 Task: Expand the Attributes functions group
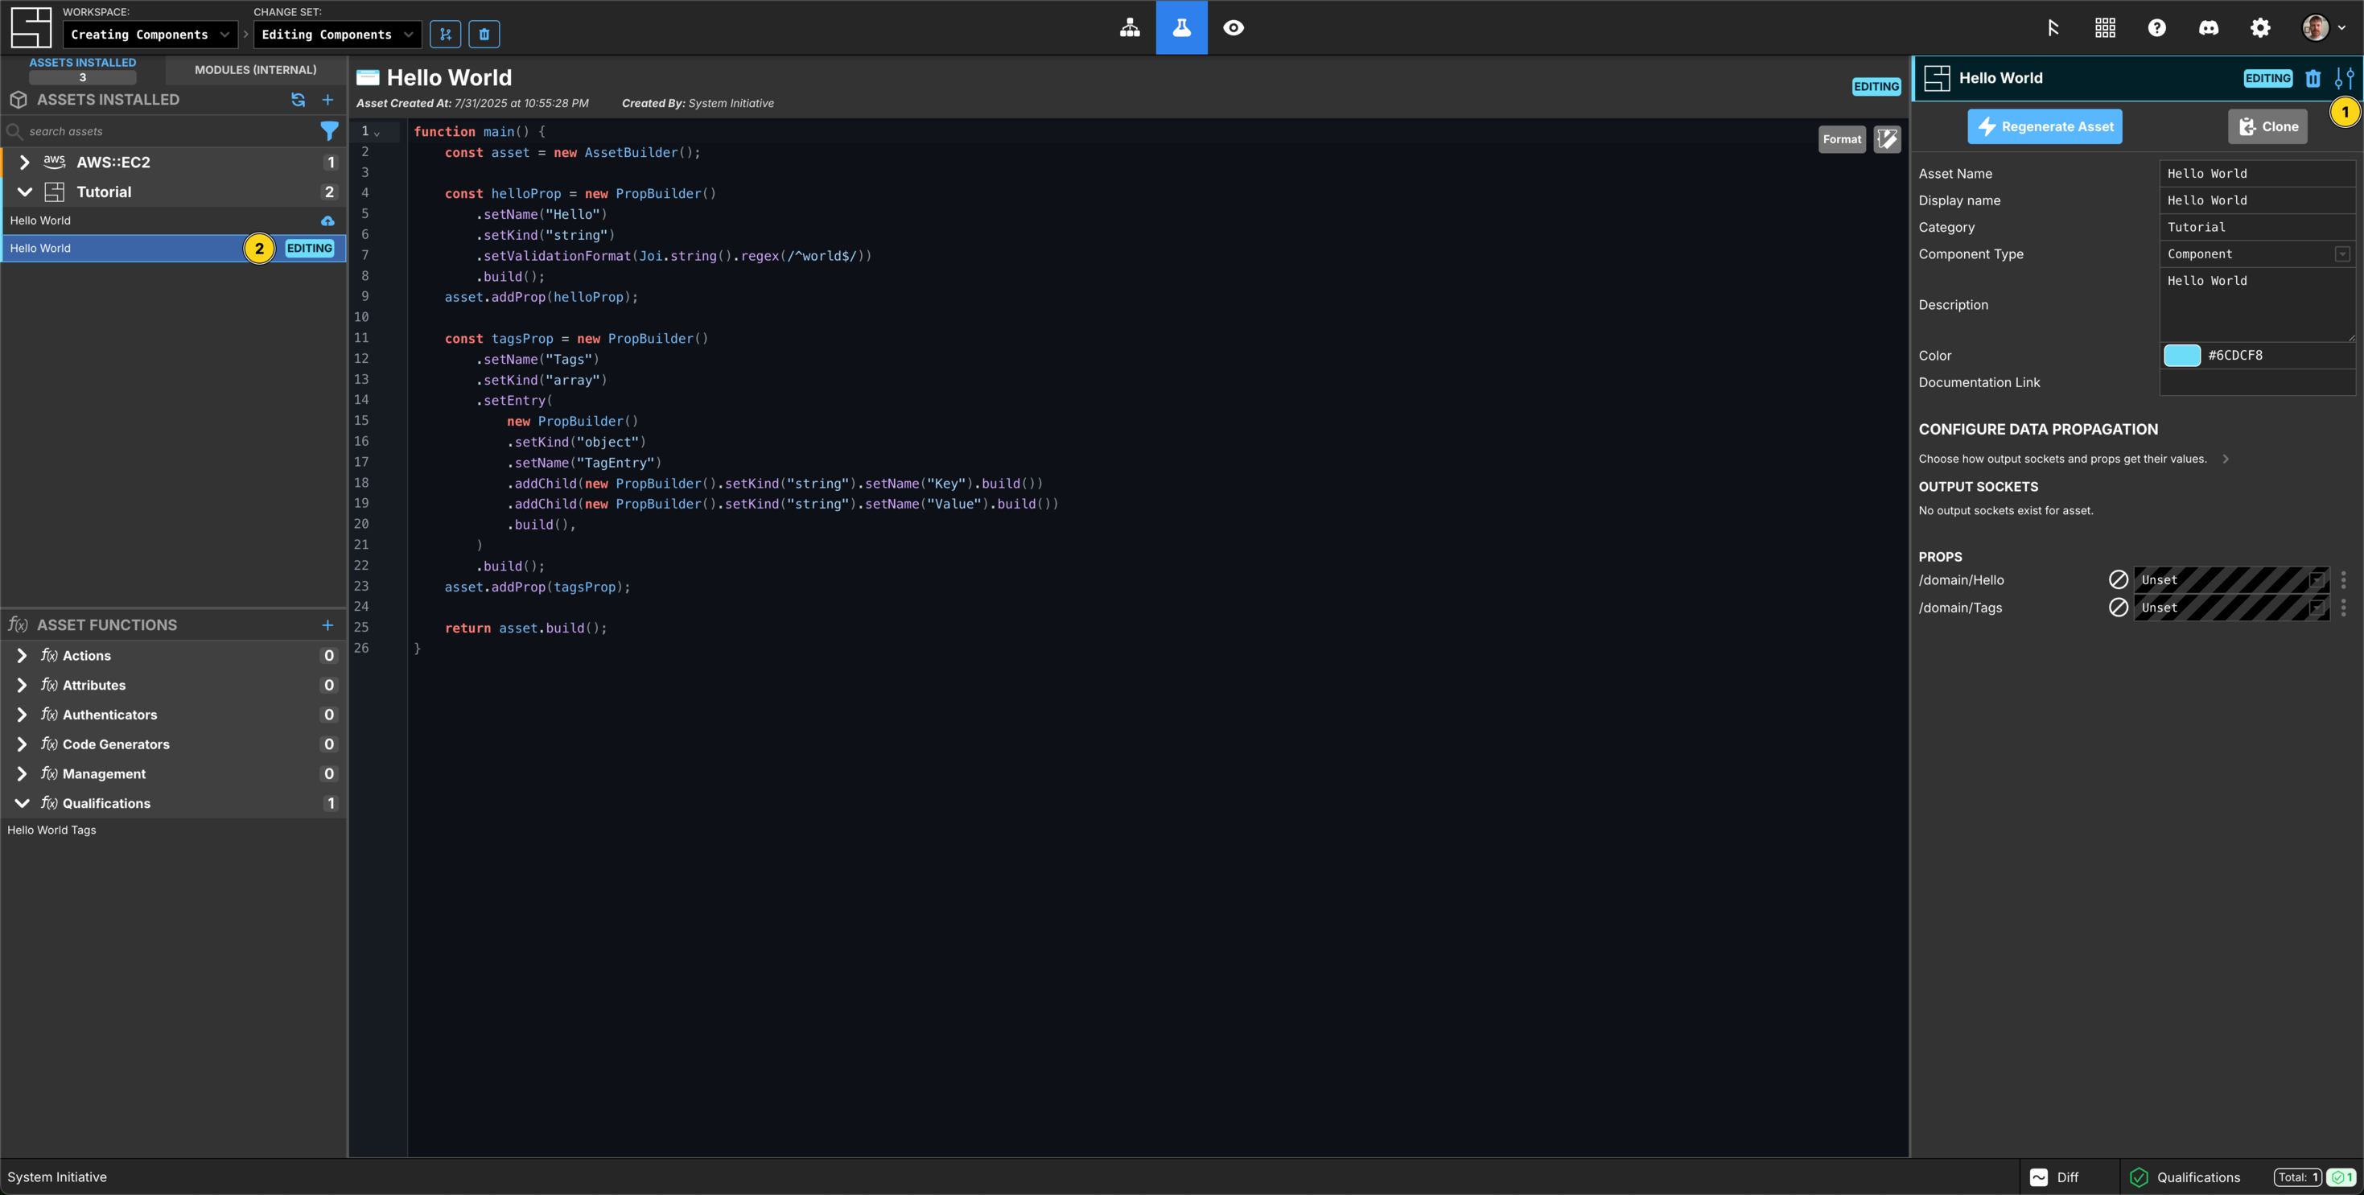22,685
